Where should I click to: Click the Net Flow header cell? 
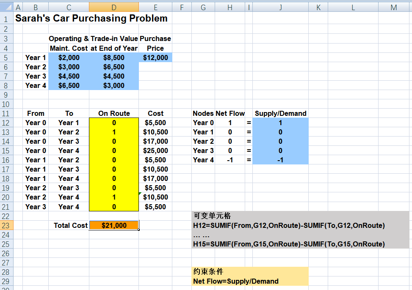click(230, 113)
